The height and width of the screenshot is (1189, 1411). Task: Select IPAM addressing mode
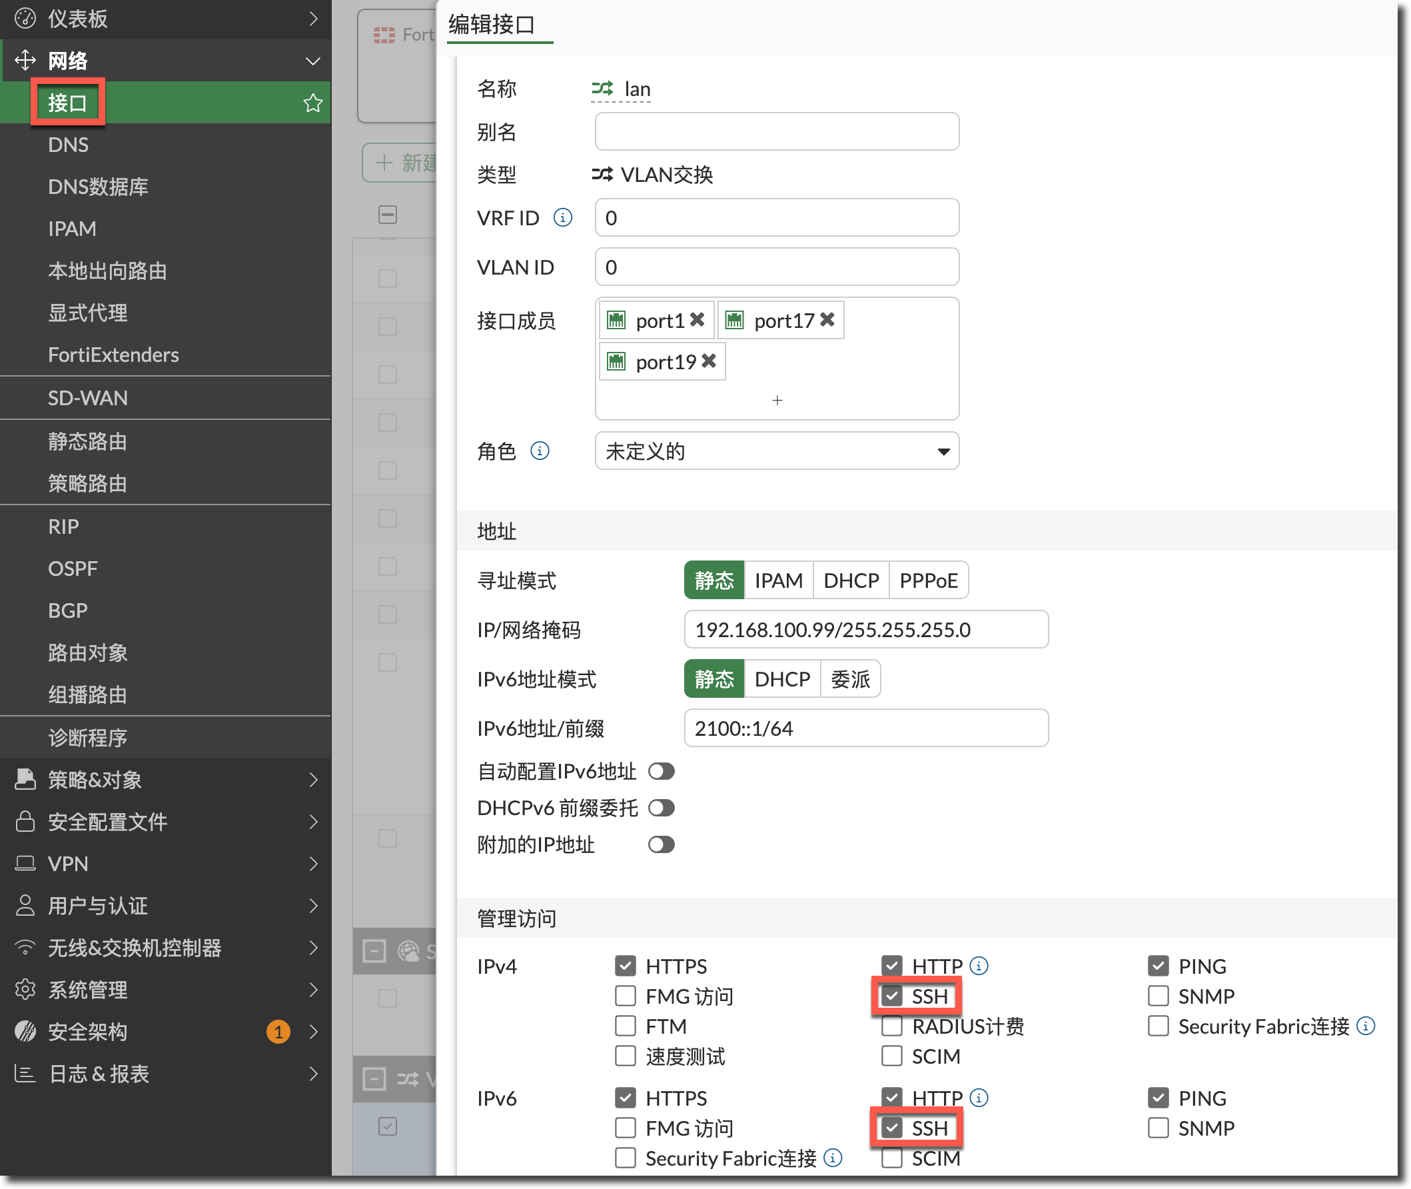click(778, 580)
